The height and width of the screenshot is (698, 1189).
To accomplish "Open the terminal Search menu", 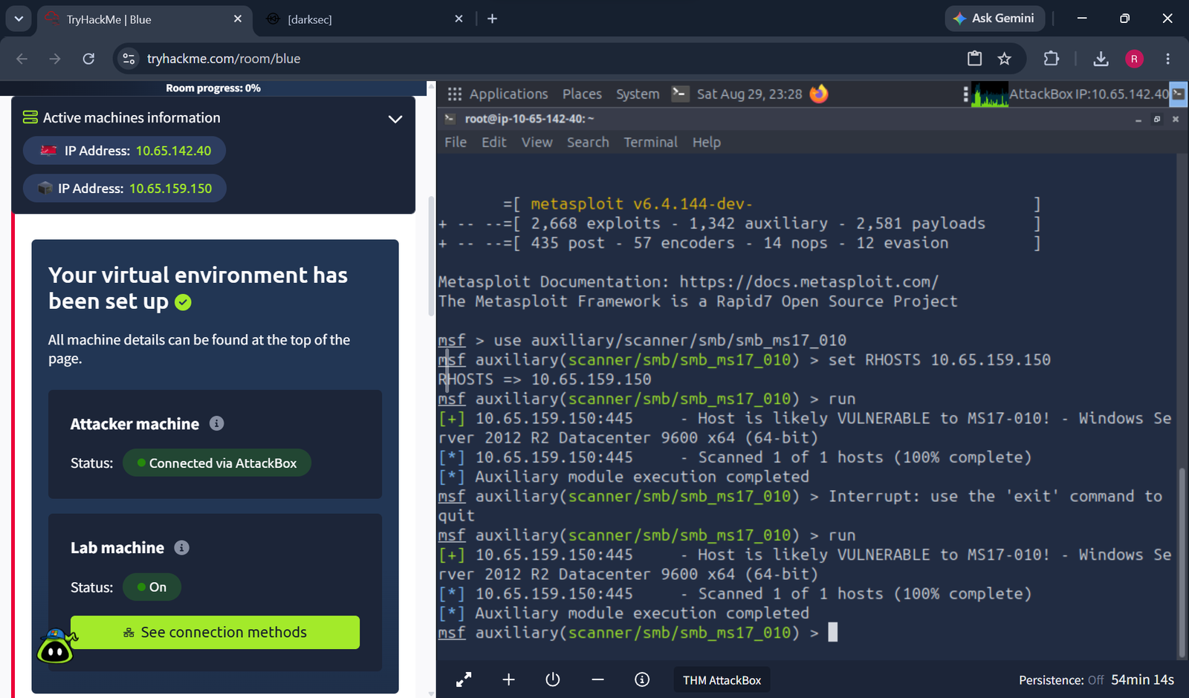I will [x=588, y=143].
